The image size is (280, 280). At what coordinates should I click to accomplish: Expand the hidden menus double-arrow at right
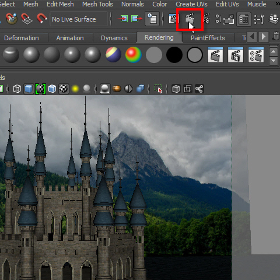pyautogui.click(x=278, y=4)
